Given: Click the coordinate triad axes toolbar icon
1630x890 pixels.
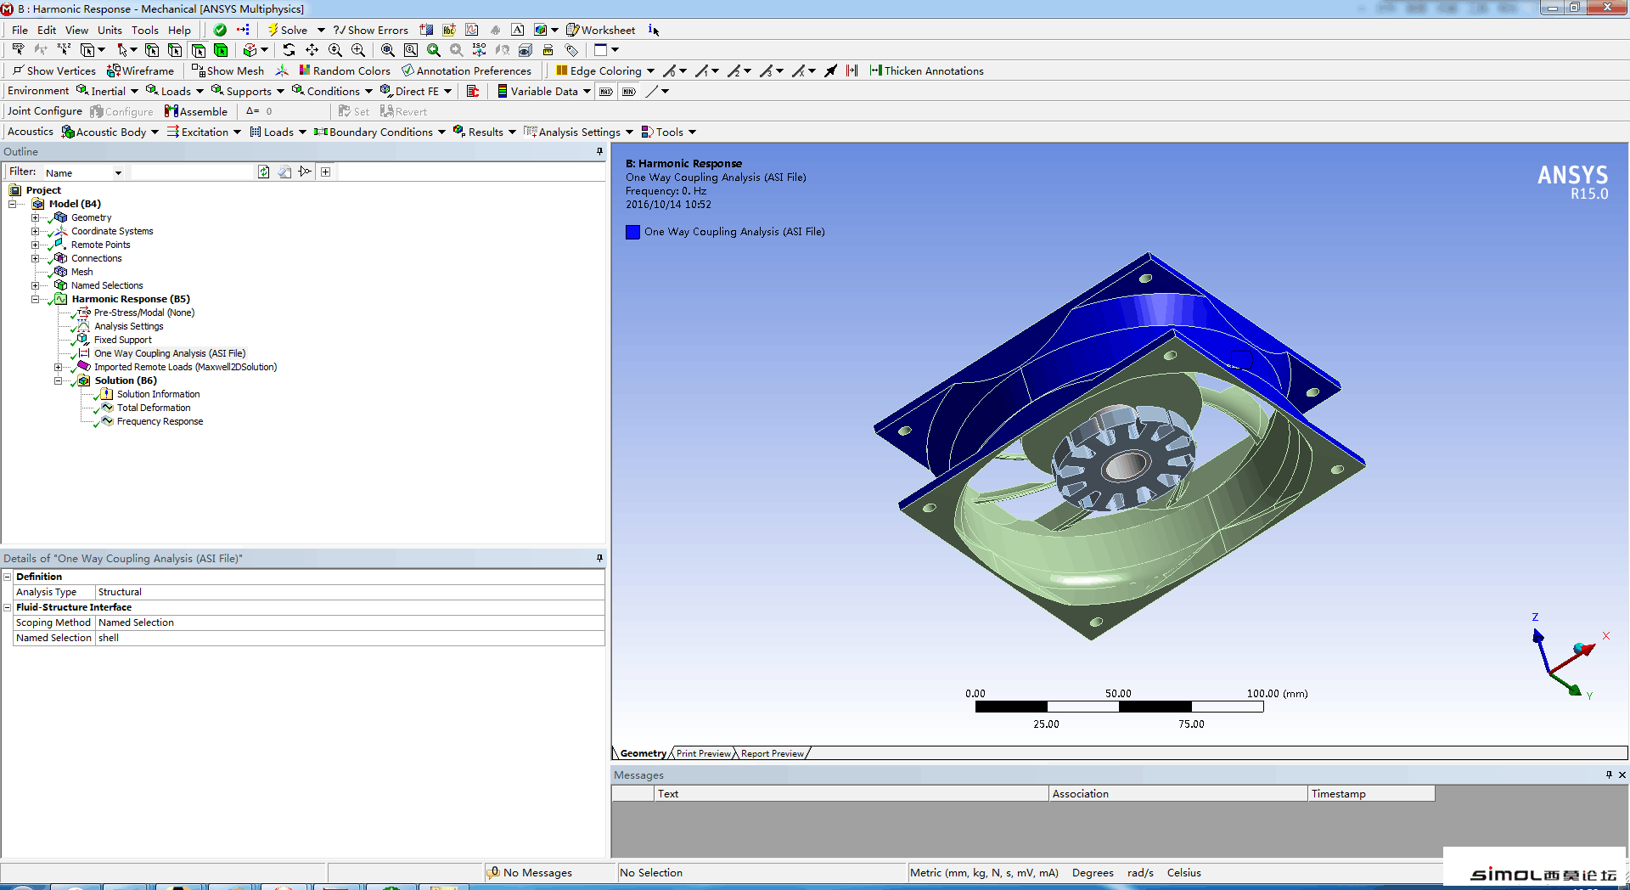Looking at the screenshot, I should (282, 70).
